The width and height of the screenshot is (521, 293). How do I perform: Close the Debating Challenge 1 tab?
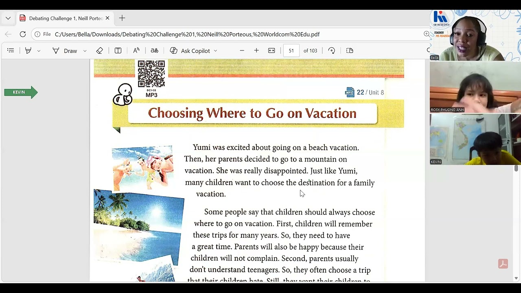tap(107, 18)
